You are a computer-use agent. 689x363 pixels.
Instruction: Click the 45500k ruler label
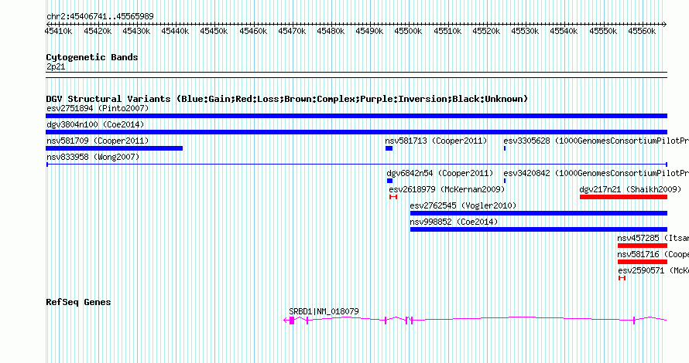pyautogui.click(x=408, y=31)
